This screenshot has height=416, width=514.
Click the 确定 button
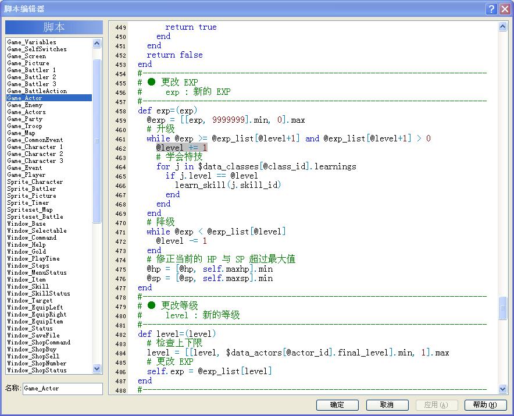337,405
